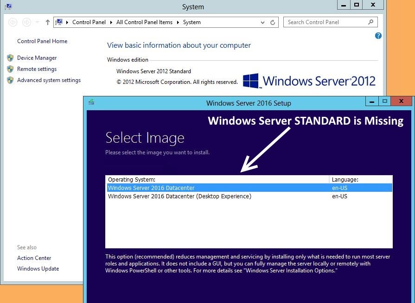The height and width of the screenshot is (303, 415).
Task: Open Remote settings link
Action: coord(37,69)
